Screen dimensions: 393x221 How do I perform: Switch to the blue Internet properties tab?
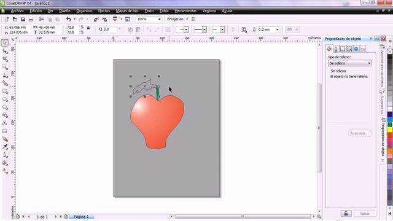[356, 49]
